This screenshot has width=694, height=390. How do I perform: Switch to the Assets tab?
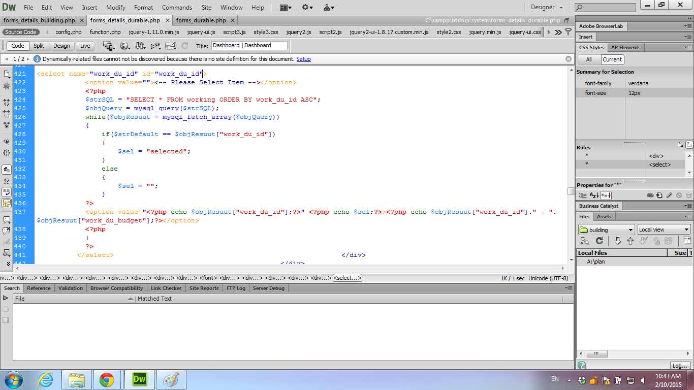(x=604, y=216)
